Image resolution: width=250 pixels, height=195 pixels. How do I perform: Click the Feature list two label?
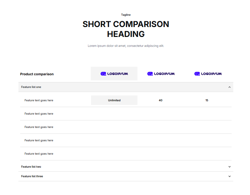click(x=31, y=167)
